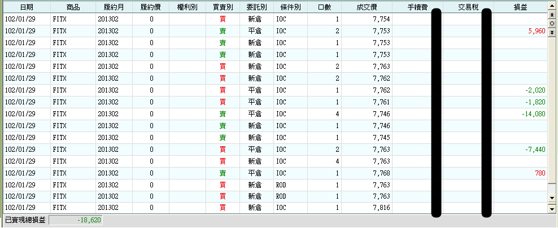This screenshot has width=558, height=228.
Task: Click 買 in the row priced 7,816
Action: (x=223, y=208)
